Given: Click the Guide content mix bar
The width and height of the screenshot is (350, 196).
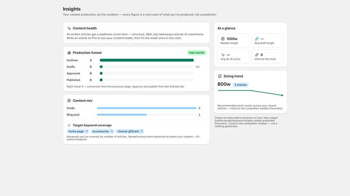Looking at the screenshot, I should (147, 108).
